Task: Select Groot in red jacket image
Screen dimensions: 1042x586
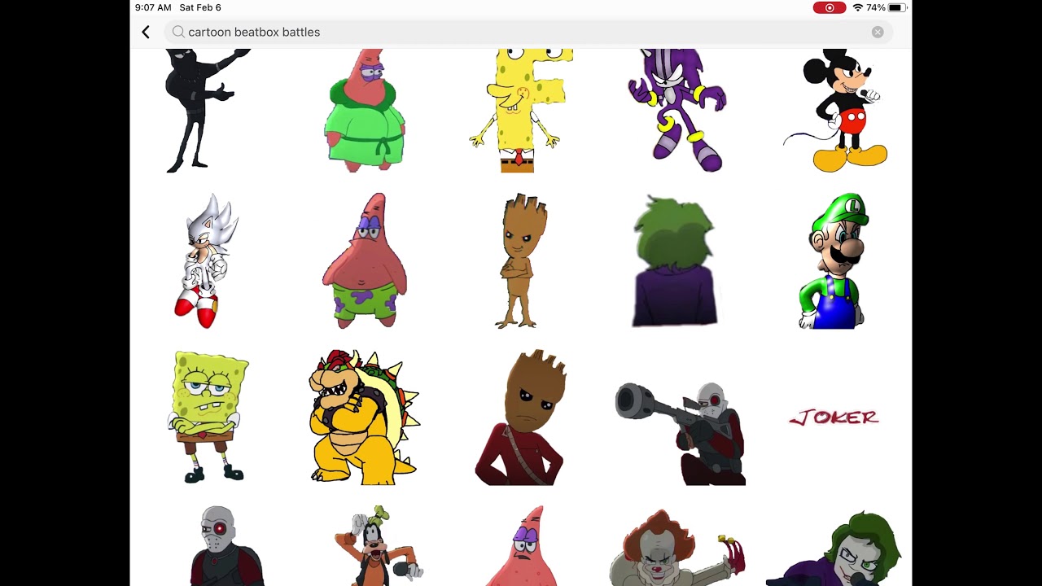Action: click(x=521, y=418)
